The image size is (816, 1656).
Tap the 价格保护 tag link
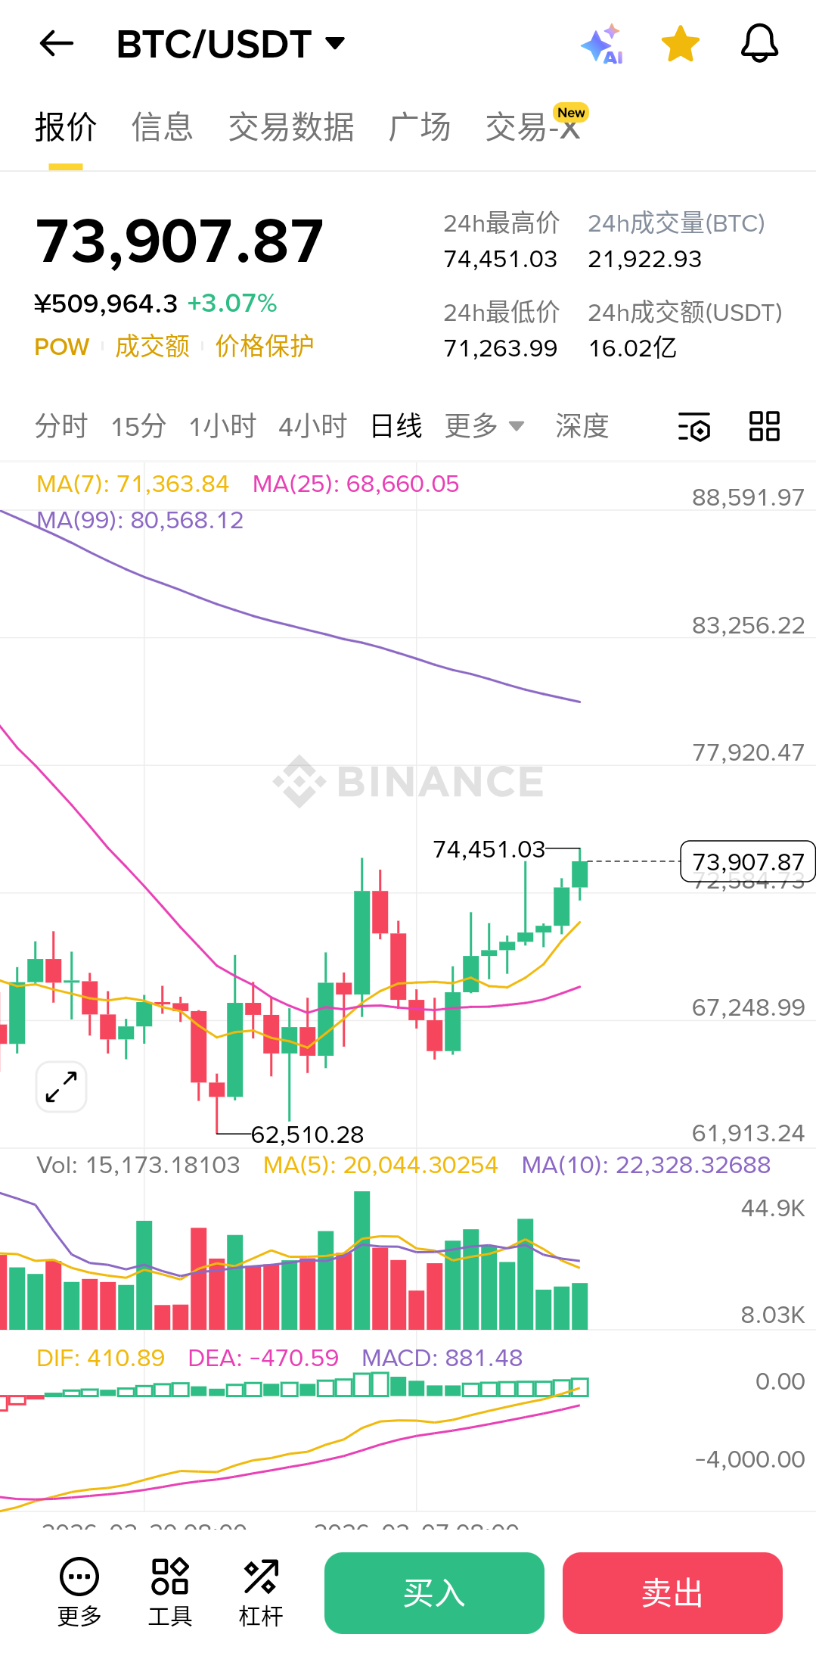tap(264, 347)
